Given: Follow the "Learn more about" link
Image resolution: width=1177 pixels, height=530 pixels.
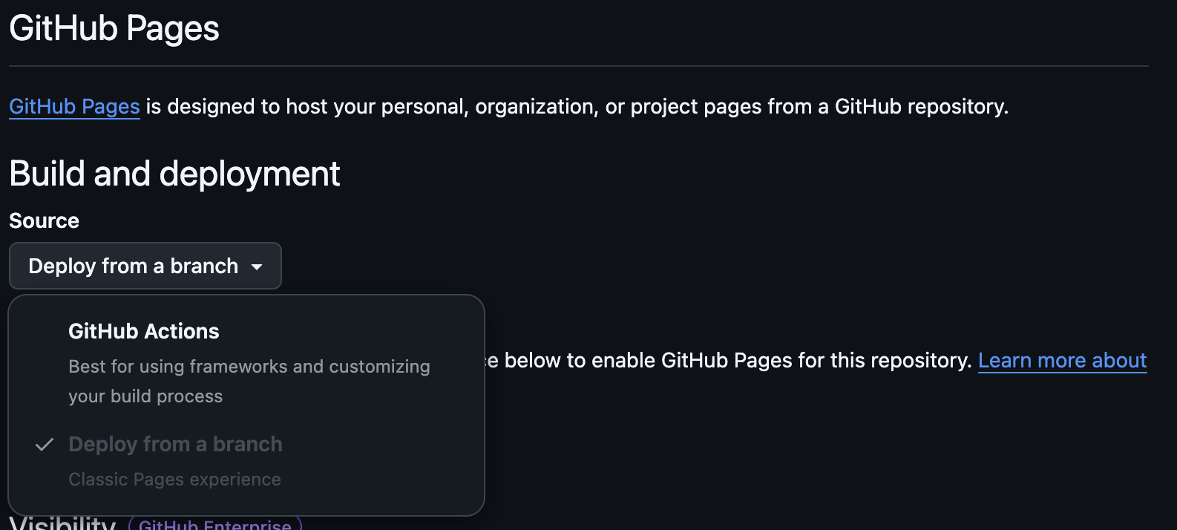Looking at the screenshot, I should coord(1062,361).
